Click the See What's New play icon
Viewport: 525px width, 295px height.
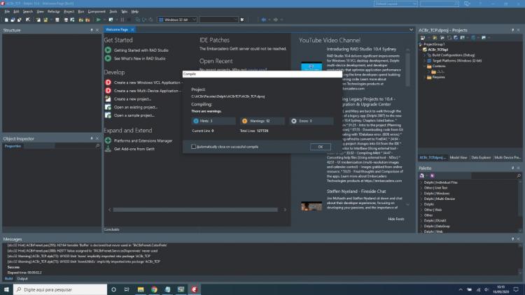point(108,58)
